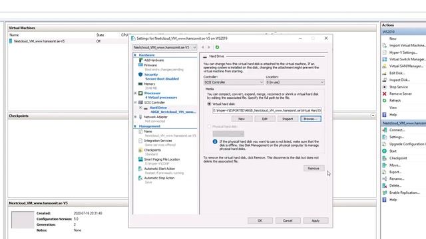Image resolution: width=426 pixels, height=239 pixels.
Task: Select the Network Adapter icon
Action: (140, 117)
